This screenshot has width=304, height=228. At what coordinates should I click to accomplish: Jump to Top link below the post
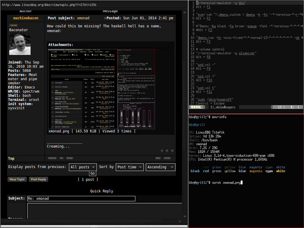[11, 159]
